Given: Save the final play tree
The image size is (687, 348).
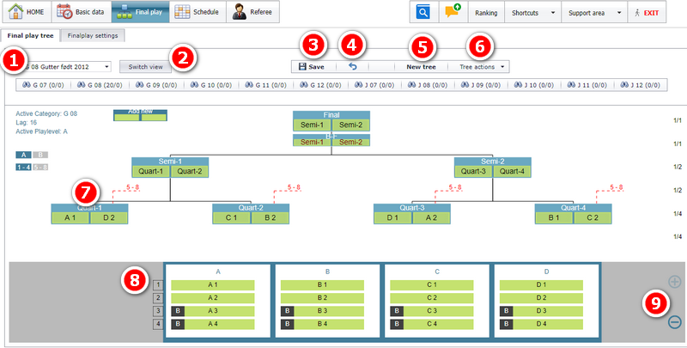Looking at the screenshot, I should [312, 67].
